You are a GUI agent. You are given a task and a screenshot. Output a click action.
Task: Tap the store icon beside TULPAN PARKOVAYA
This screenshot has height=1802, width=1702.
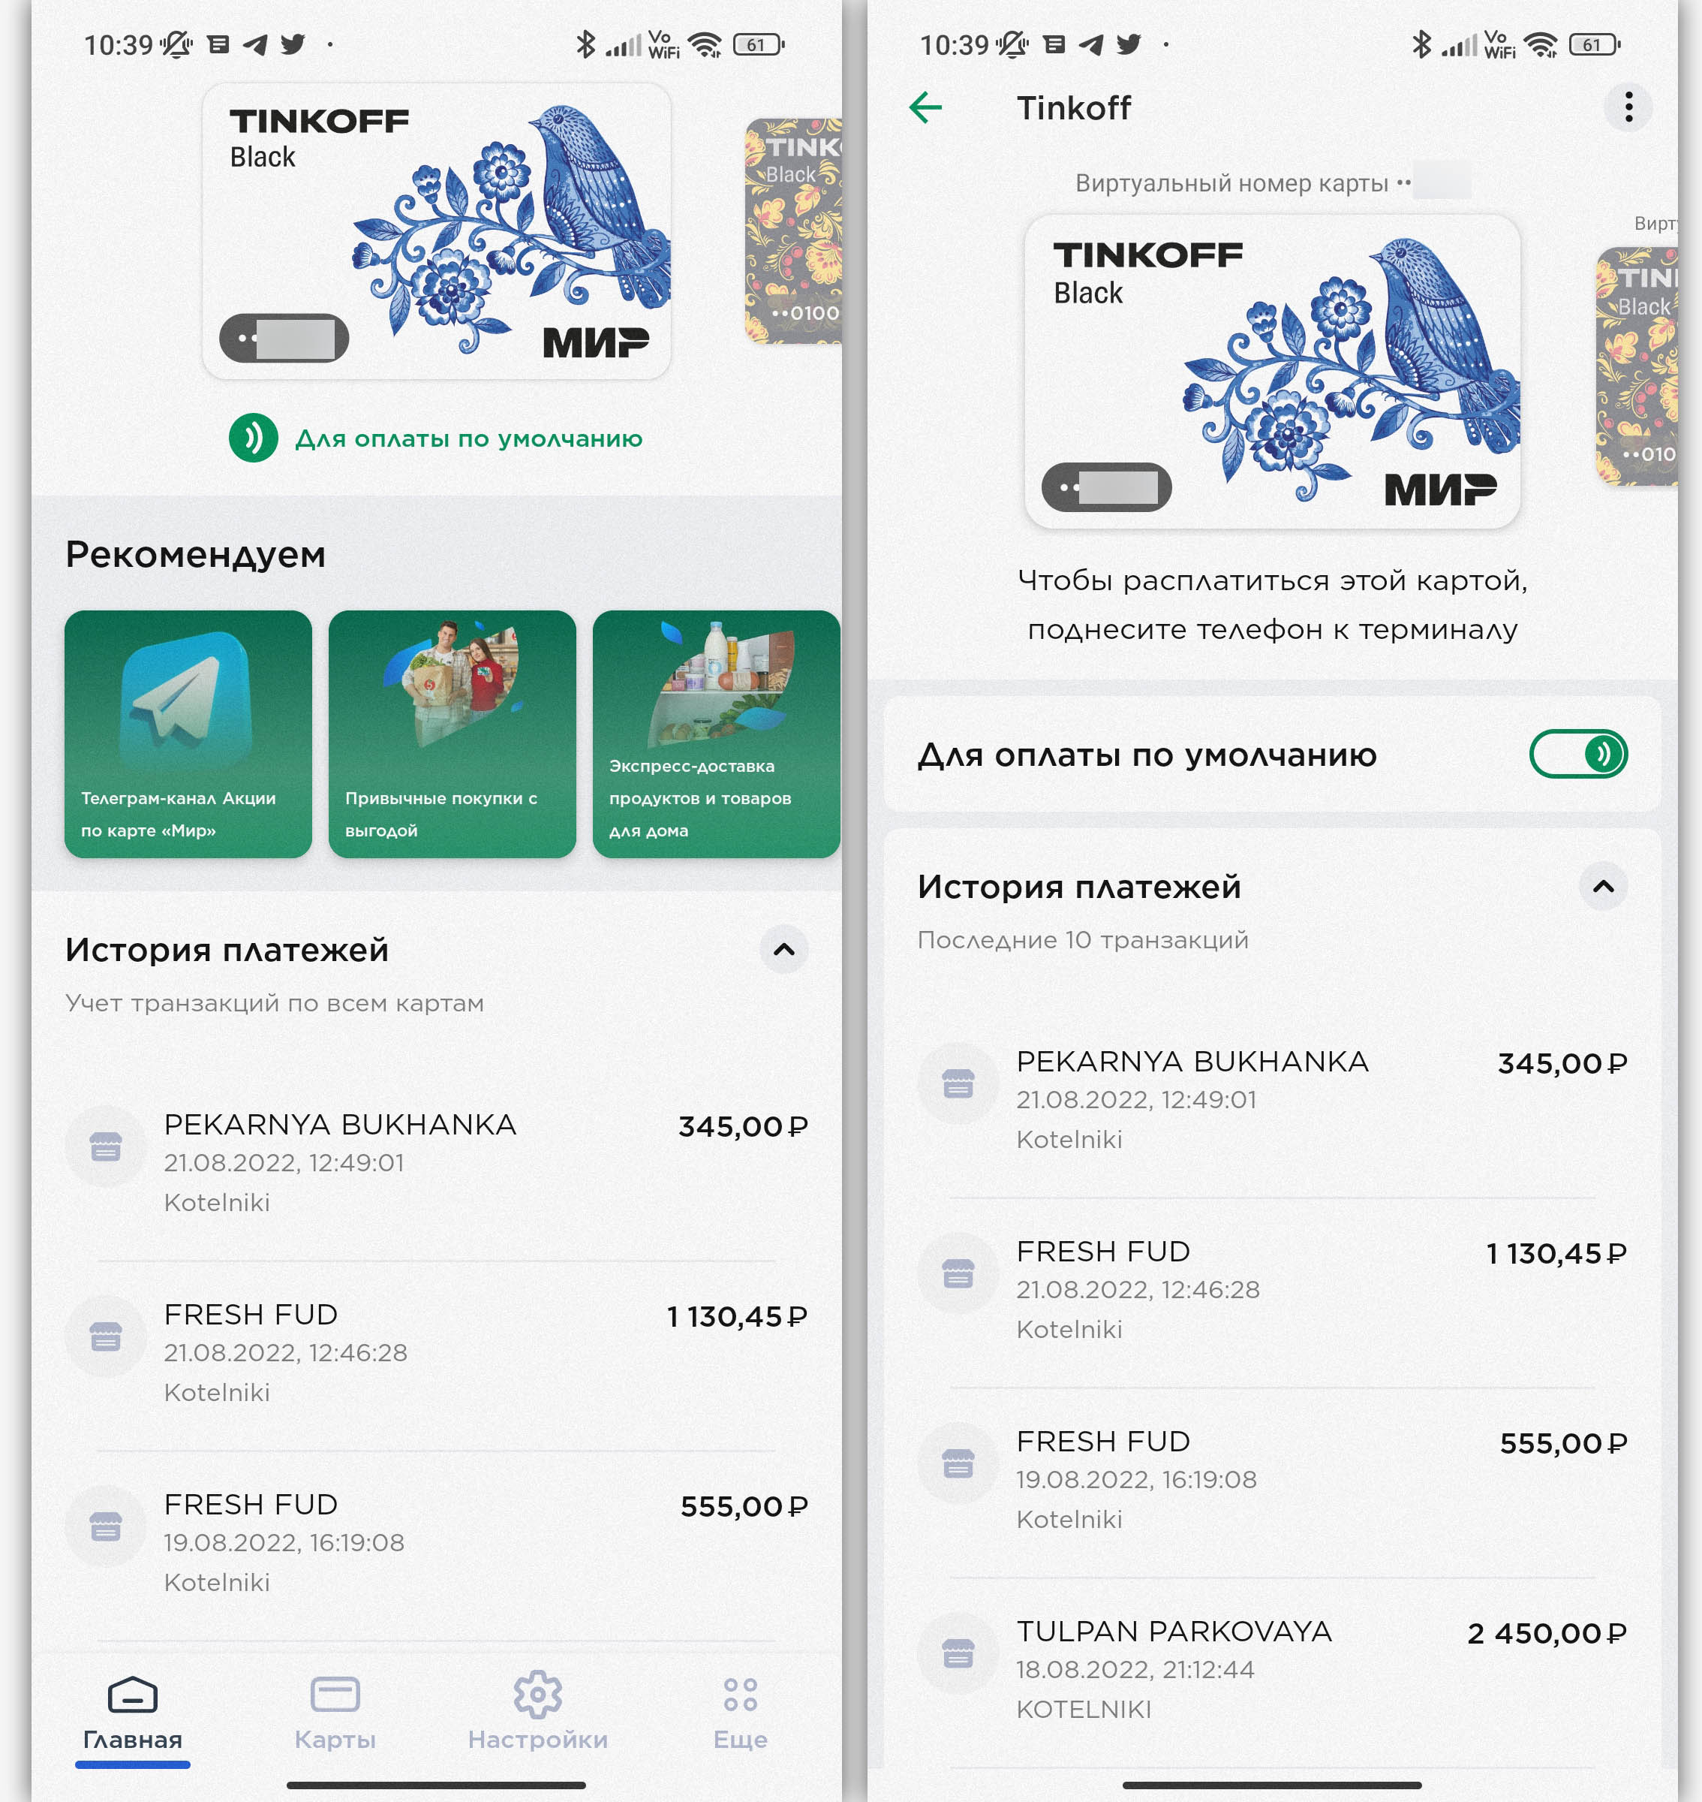(x=958, y=1653)
